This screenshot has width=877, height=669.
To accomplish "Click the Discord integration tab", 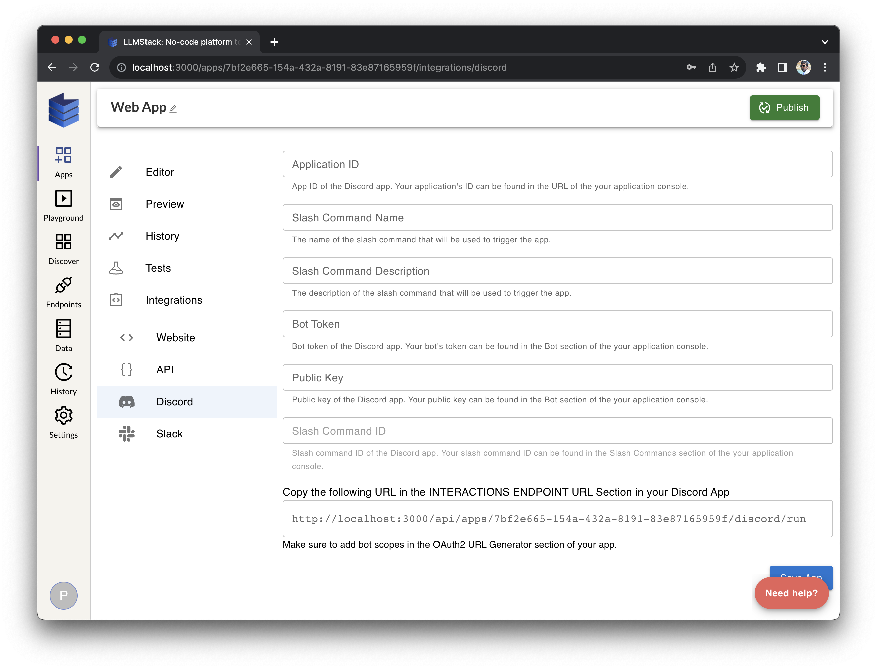I will point(174,401).
